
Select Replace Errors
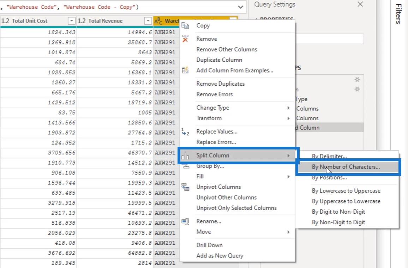[x=216, y=142]
